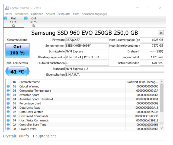Click status orb for Composite Temperature row
Image resolution: width=173 pixels, height=145 pixels.
pyautogui.click(x=8, y=91)
